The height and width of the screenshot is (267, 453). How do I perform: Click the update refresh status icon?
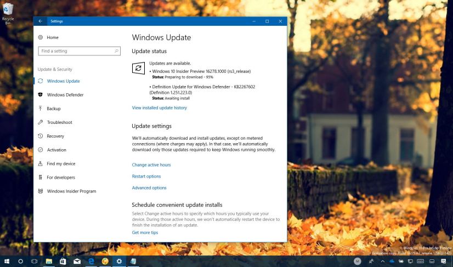(x=138, y=68)
